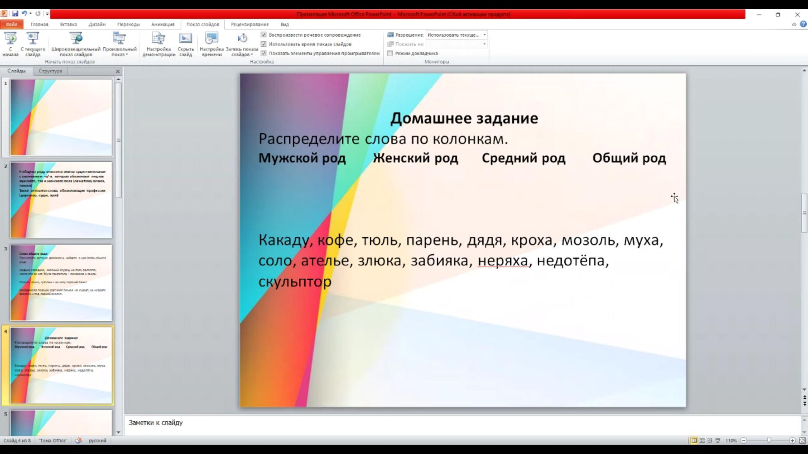This screenshot has height=454, width=808.
Task: Click Broadcast Slide Show (Широковещательный показ) icon
Action: point(76,39)
